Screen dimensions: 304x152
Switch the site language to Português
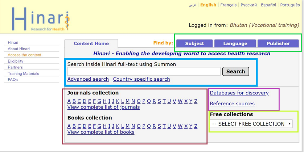(x=290, y=5)
